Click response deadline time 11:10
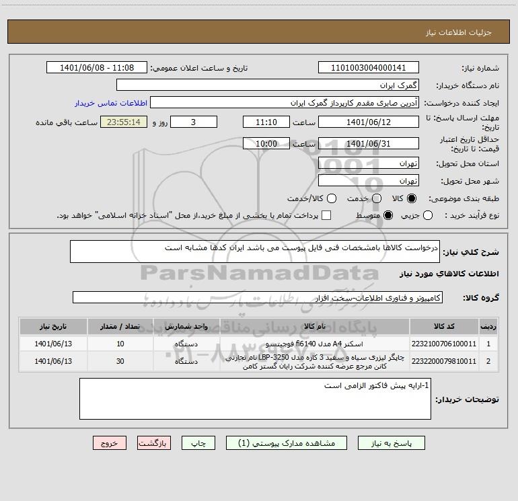 click(x=266, y=122)
